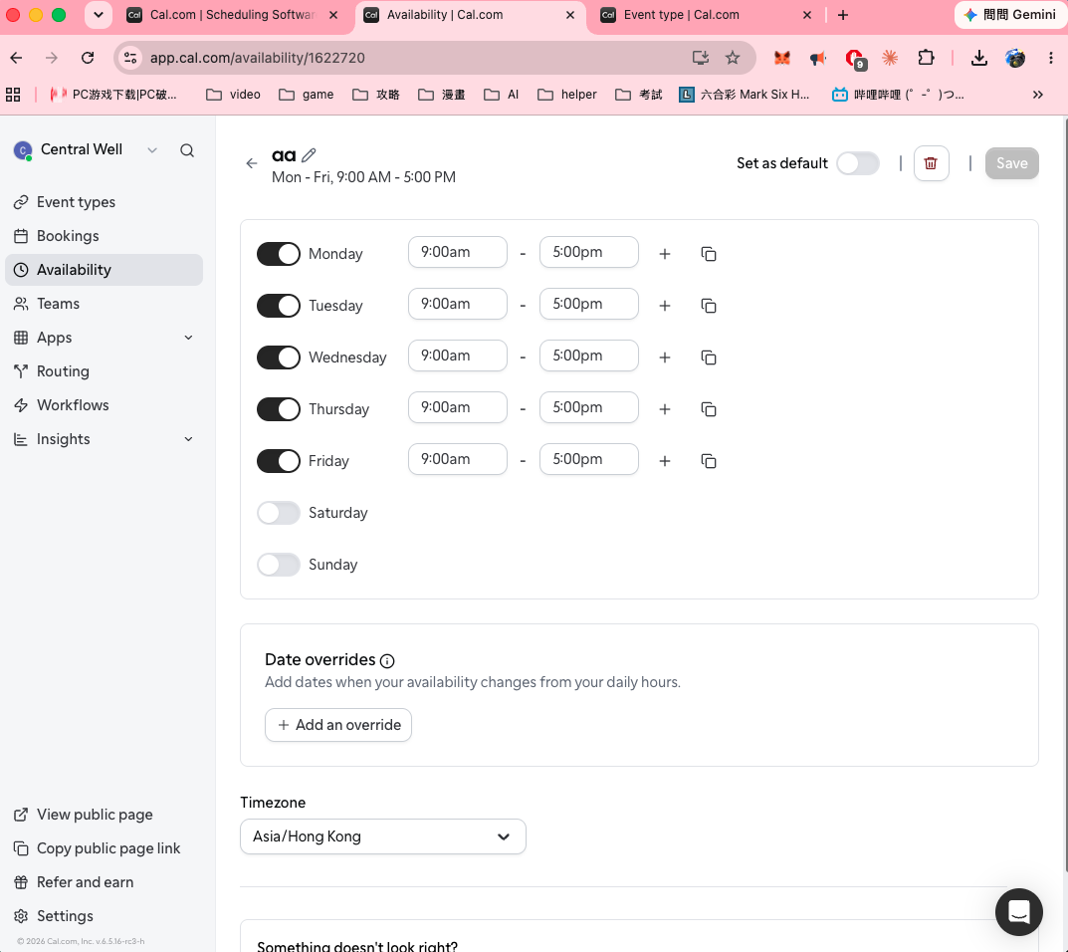Toggle Tuesday availability off
This screenshot has height=952, width=1068.
[278, 306]
